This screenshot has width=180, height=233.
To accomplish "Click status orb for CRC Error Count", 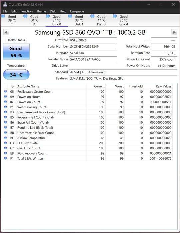I will click(6, 148).
